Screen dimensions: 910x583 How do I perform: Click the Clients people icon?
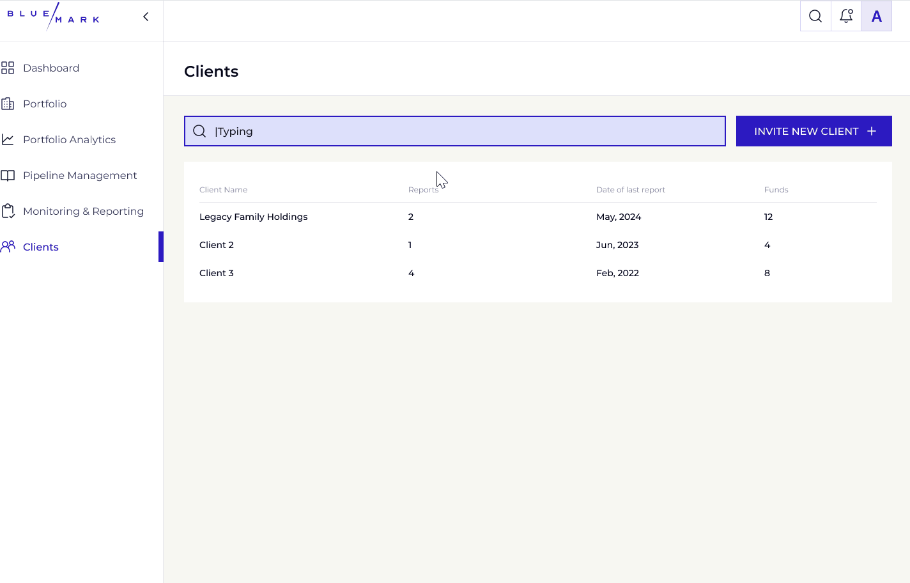pyautogui.click(x=8, y=247)
